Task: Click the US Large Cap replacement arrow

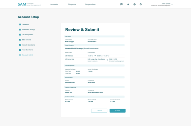Action: coord(107,60)
